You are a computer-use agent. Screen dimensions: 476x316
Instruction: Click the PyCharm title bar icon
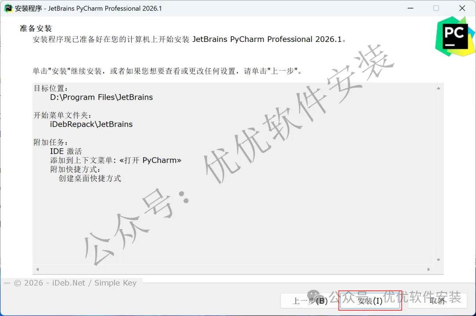[8, 8]
